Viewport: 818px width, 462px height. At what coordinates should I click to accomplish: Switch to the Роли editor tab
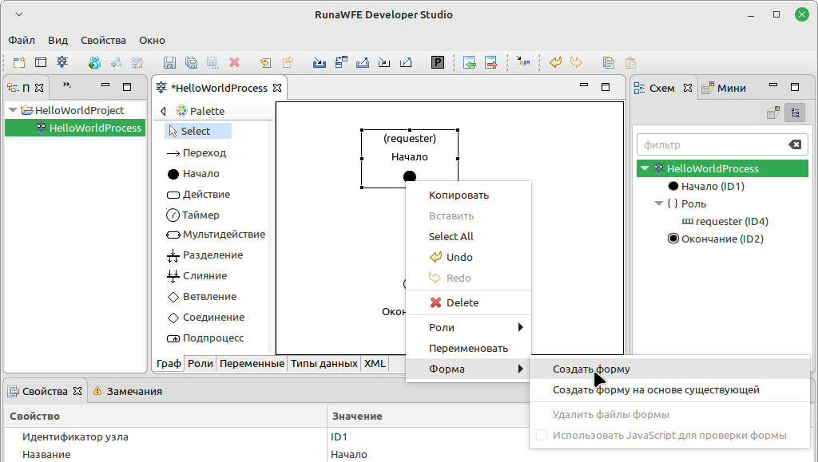(201, 364)
